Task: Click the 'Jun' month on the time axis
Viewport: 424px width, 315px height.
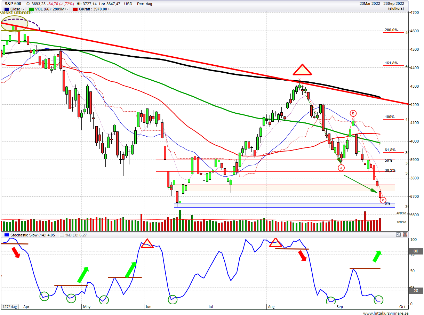Action: [x=148, y=307]
